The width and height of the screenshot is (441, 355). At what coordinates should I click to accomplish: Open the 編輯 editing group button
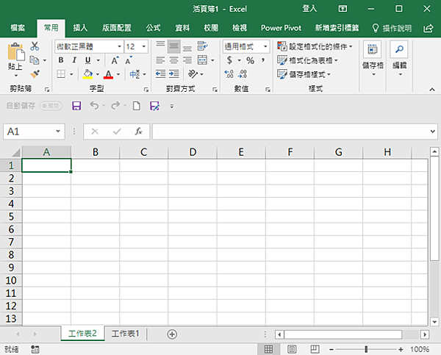click(x=399, y=59)
